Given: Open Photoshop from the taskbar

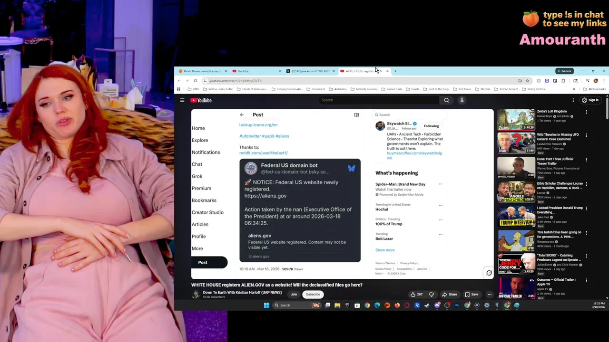Looking at the screenshot, I should tap(457, 305).
